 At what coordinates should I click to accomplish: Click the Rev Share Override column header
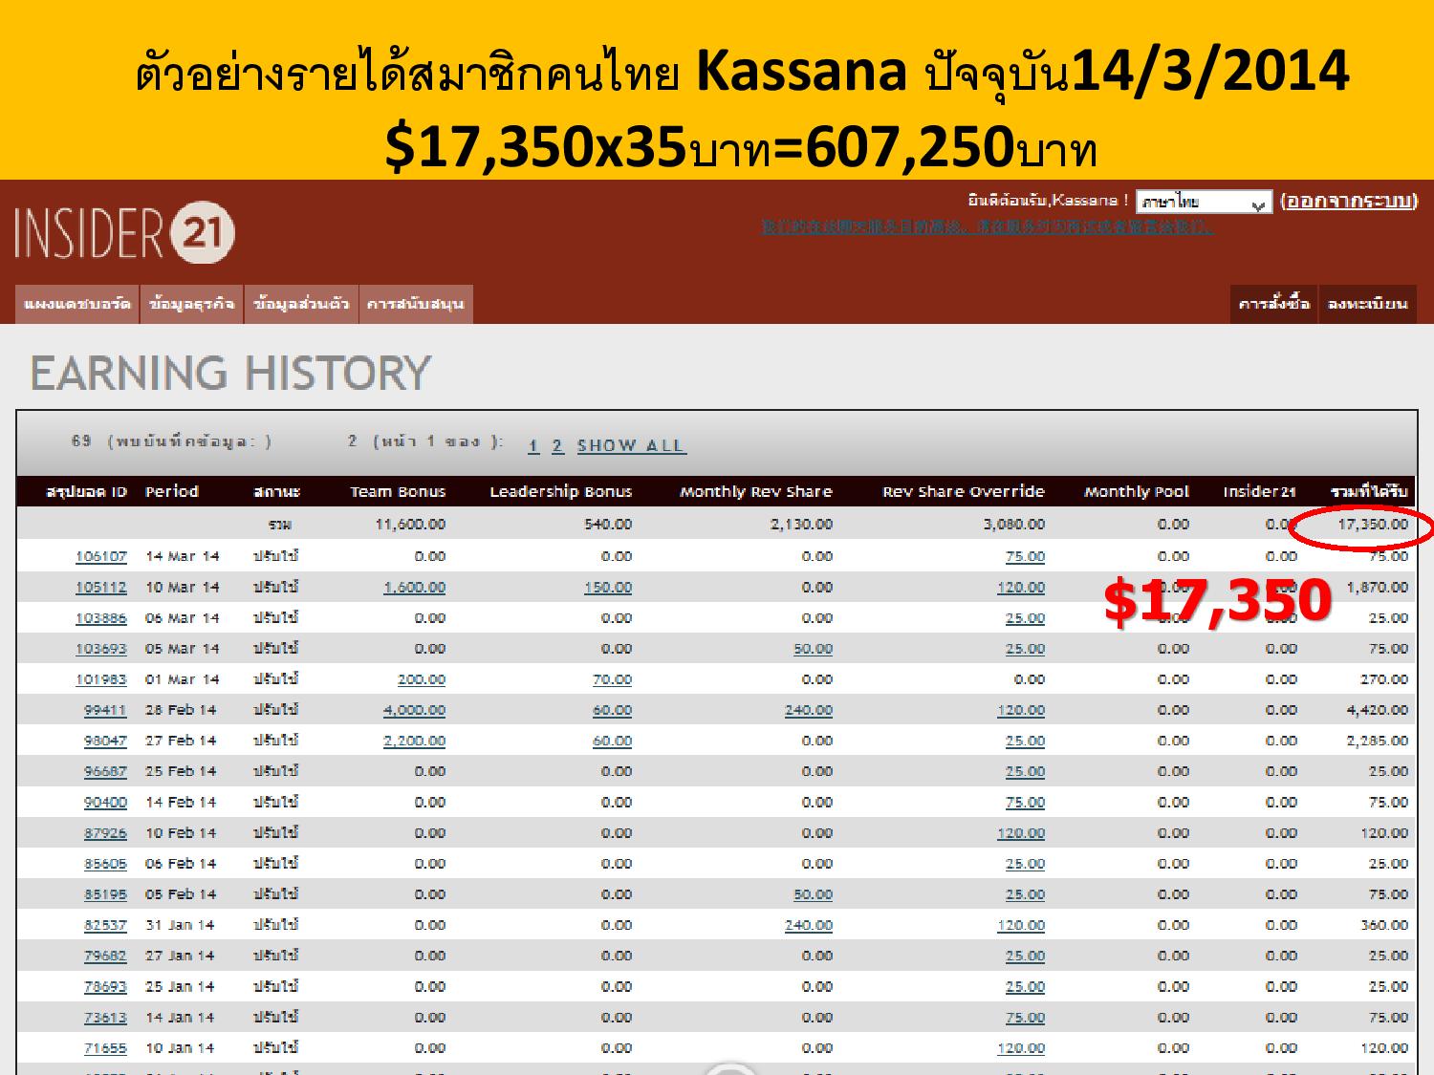coord(964,492)
